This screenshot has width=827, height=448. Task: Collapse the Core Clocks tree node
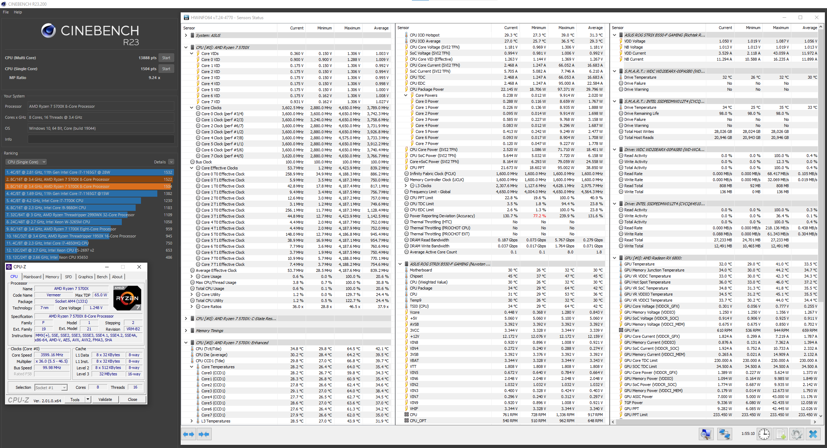click(192, 108)
